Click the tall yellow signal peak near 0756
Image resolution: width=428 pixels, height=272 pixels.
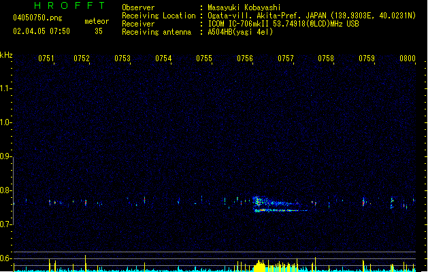point(259,266)
